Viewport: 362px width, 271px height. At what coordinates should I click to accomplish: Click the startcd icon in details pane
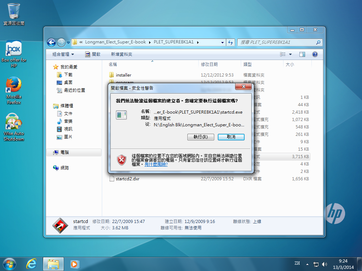coord(60,225)
